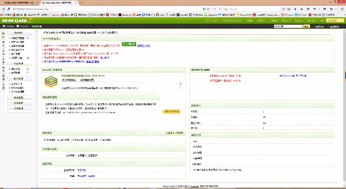This screenshot has height=189, width=346.
Task: Select the 模块 vertical tab on left edge
Action: click(x=3, y=43)
